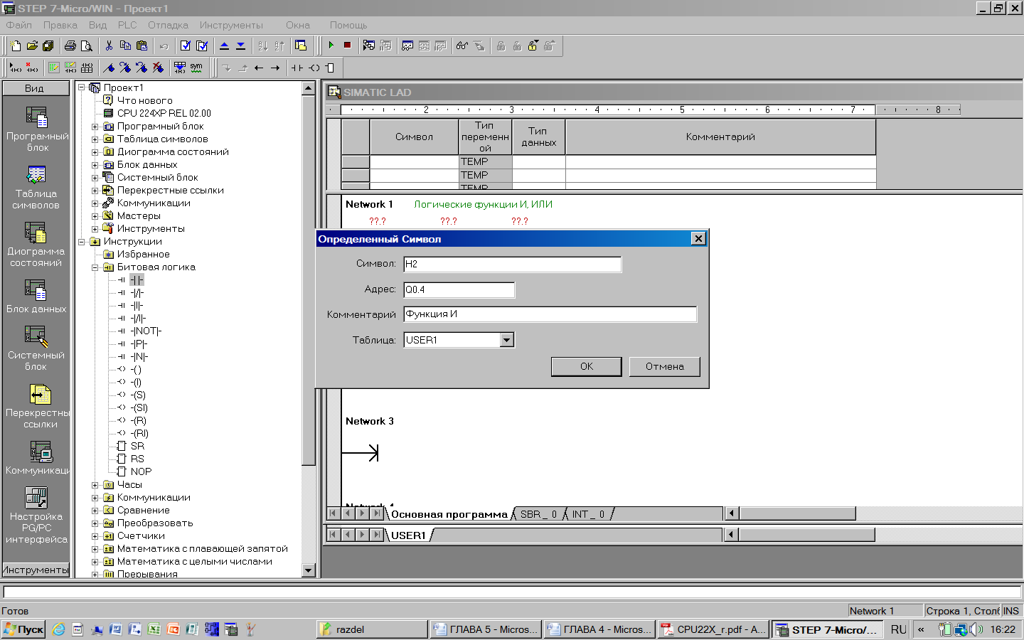
Task: Click the Print icon in toolbar
Action: point(70,46)
